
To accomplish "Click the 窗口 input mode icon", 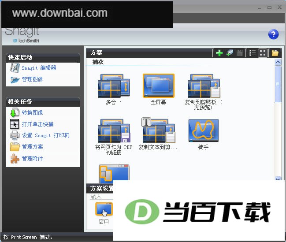I will click(104, 209).
